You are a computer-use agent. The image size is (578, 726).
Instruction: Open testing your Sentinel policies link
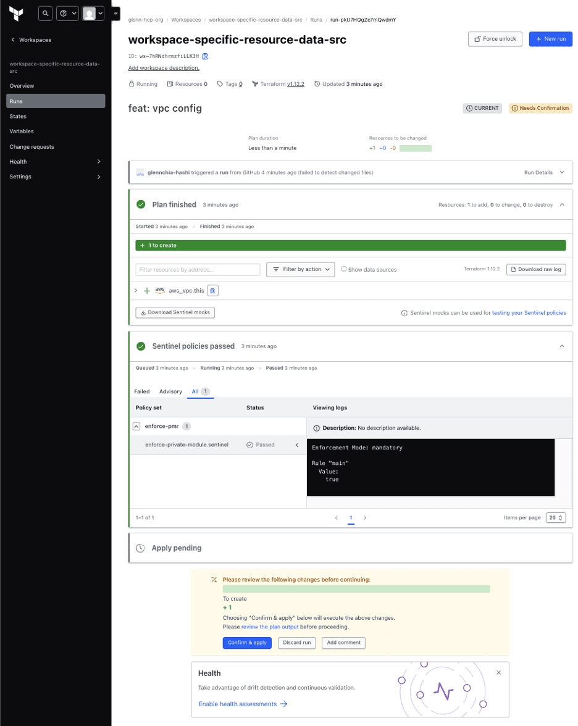click(529, 313)
